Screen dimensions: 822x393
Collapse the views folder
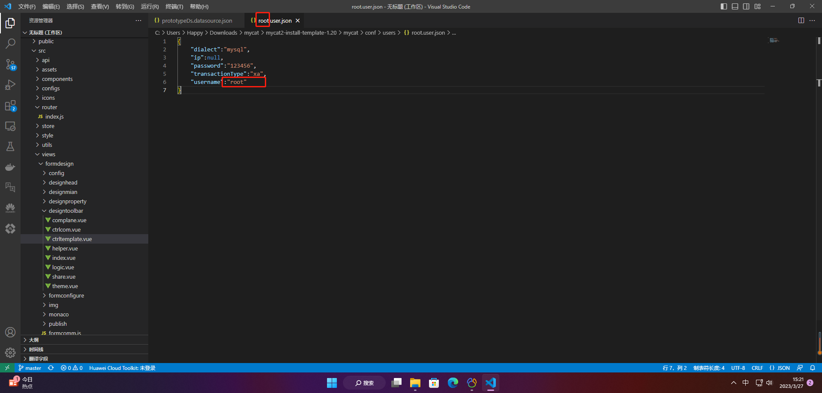[84, 154]
